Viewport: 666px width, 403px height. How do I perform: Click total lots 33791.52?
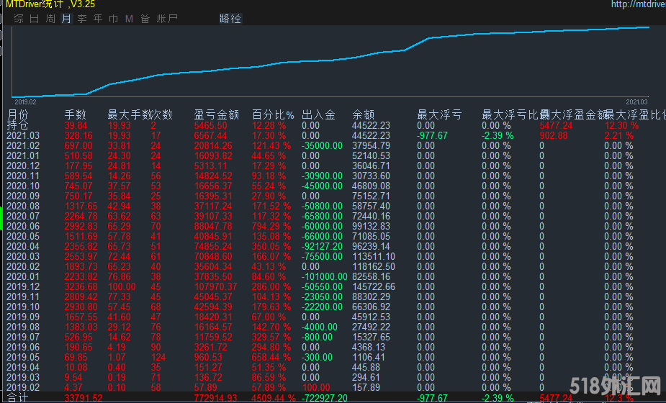point(84,399)
